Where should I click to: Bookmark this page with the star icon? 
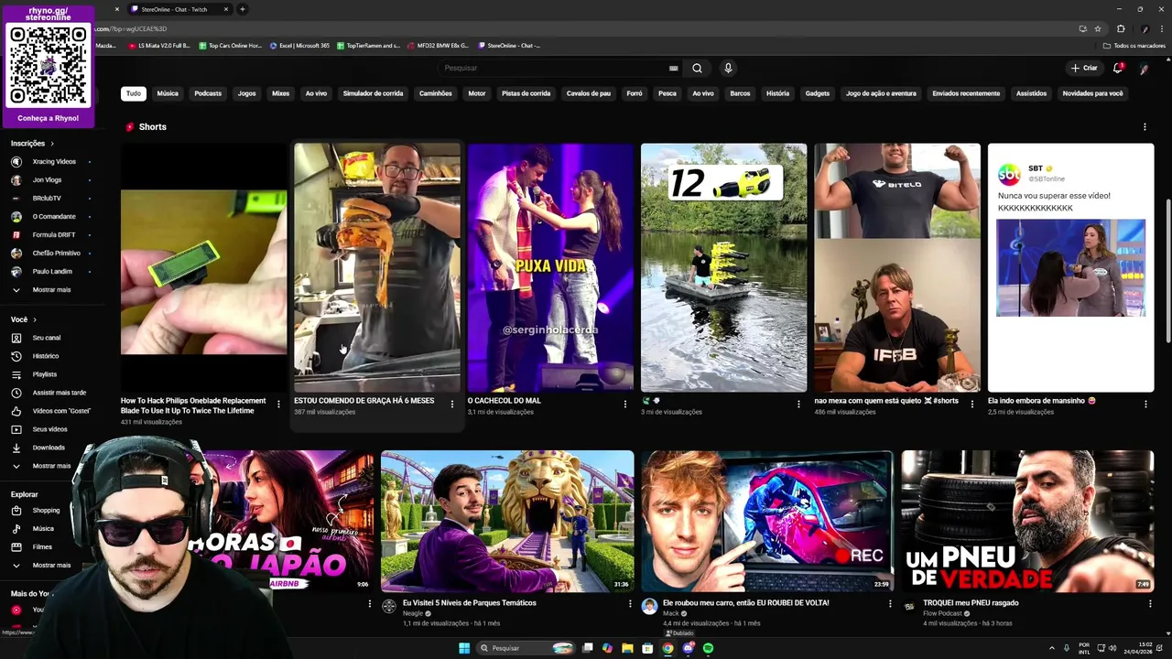tap(1098, 28)
